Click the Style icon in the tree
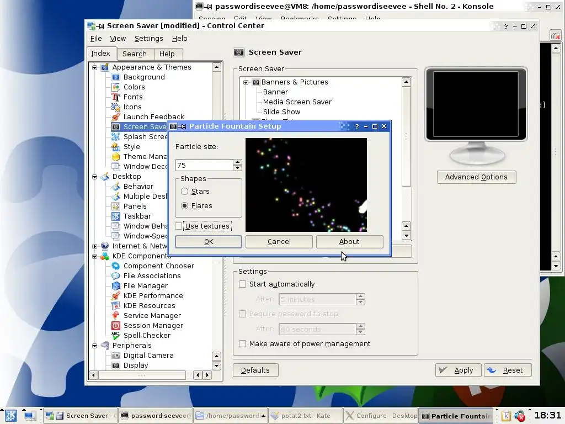 (x=116, y=147)
